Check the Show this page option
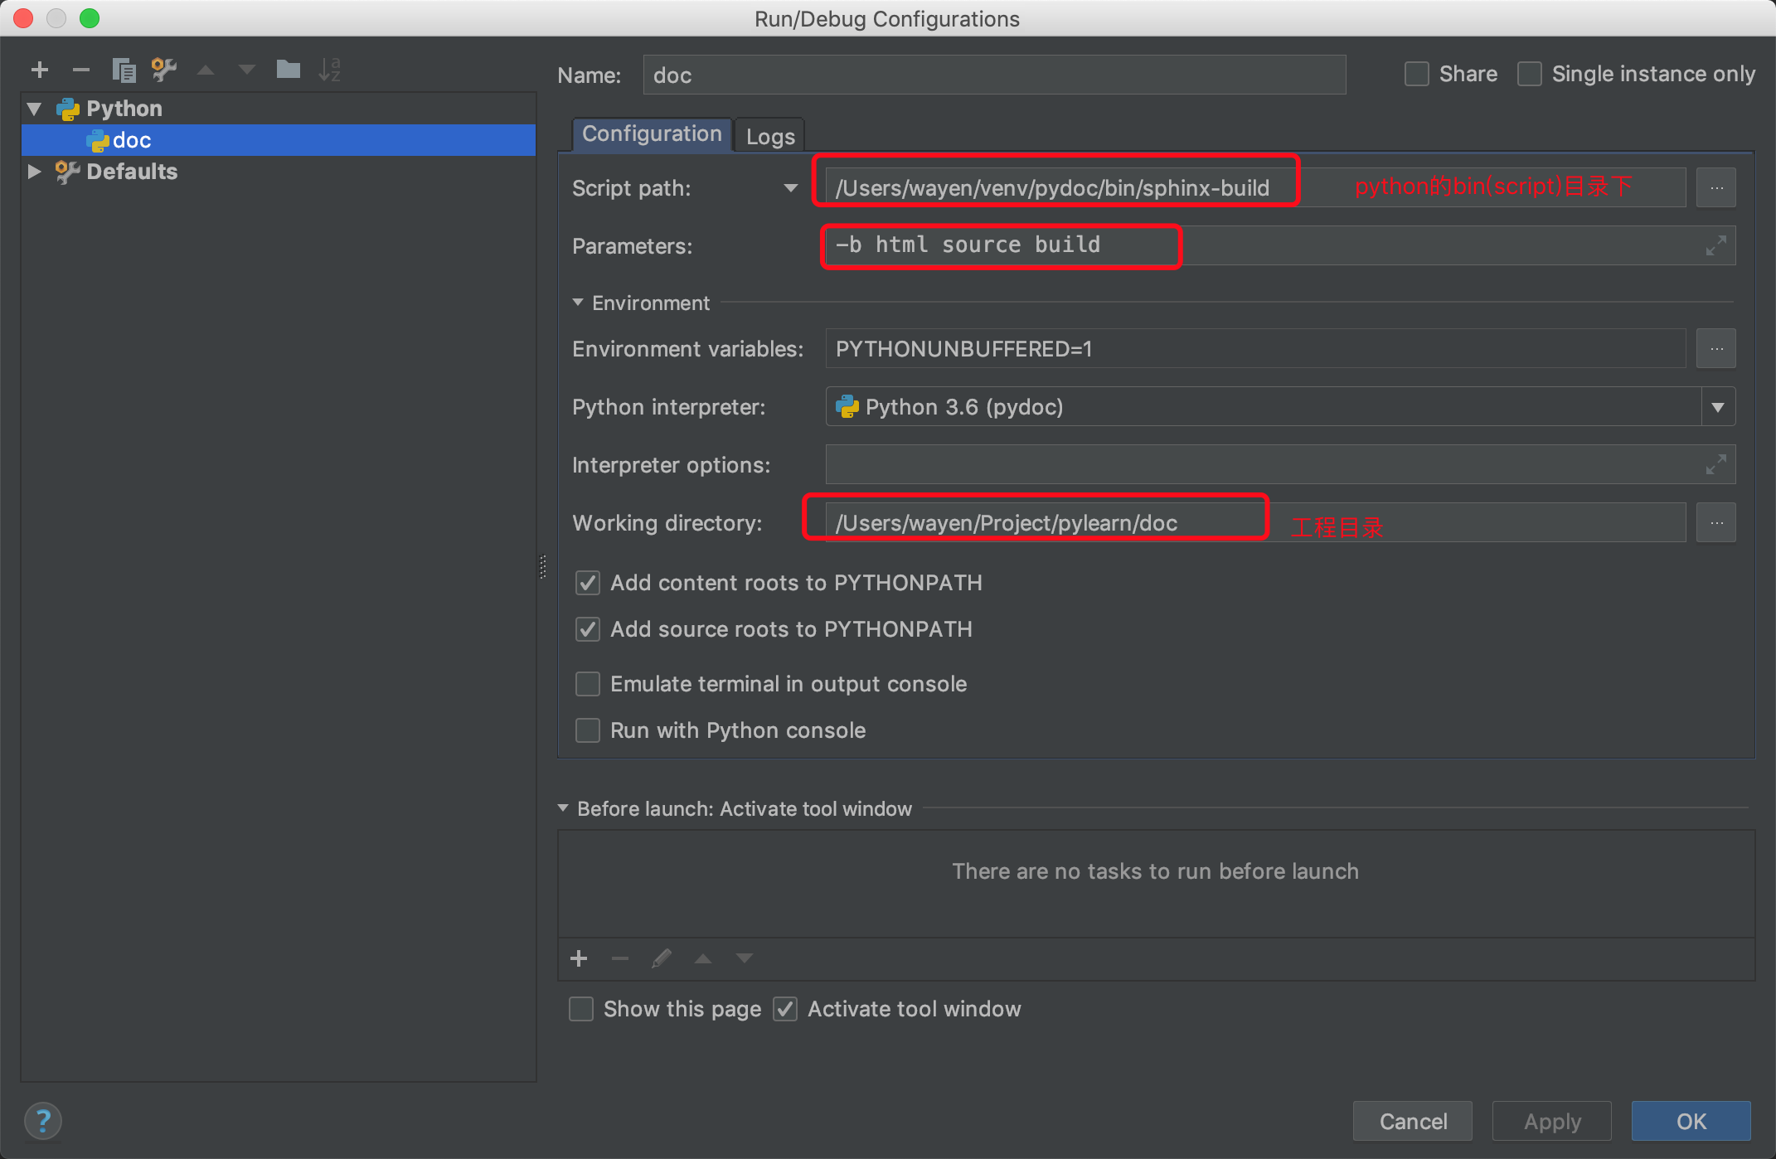Image resolution: width=1776 pixels, height=1159 pixels. (x=581, y=1009)
